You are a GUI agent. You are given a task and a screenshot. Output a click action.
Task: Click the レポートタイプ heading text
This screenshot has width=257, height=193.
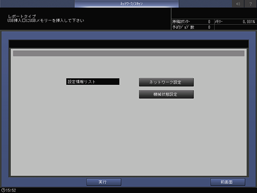(x=22, y=16)
